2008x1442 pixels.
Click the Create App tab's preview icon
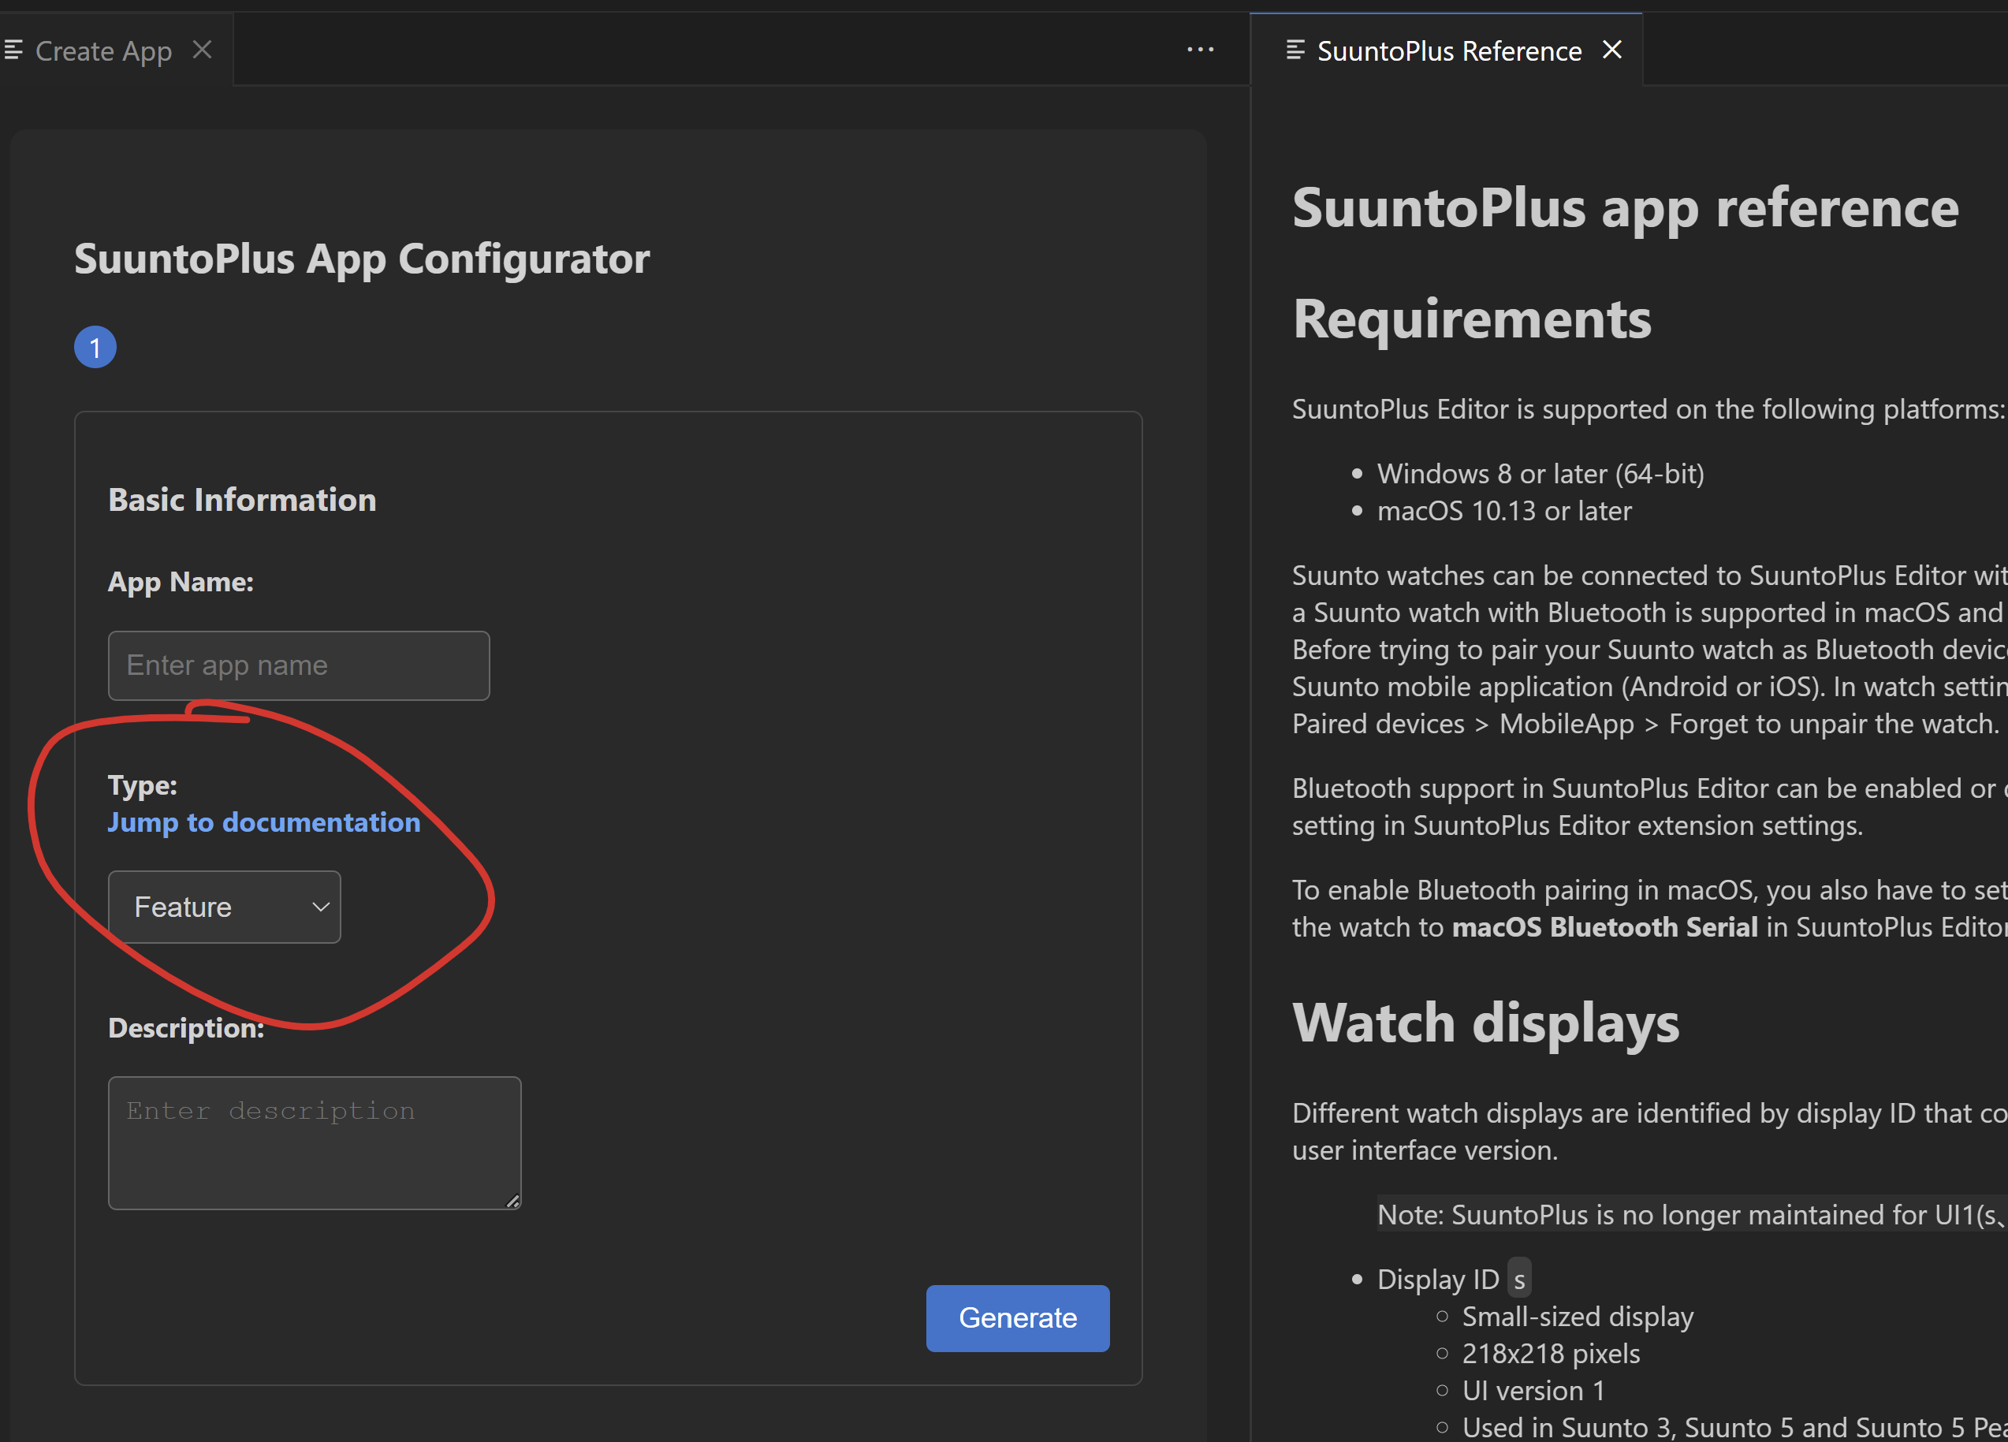tap(13, 50)
